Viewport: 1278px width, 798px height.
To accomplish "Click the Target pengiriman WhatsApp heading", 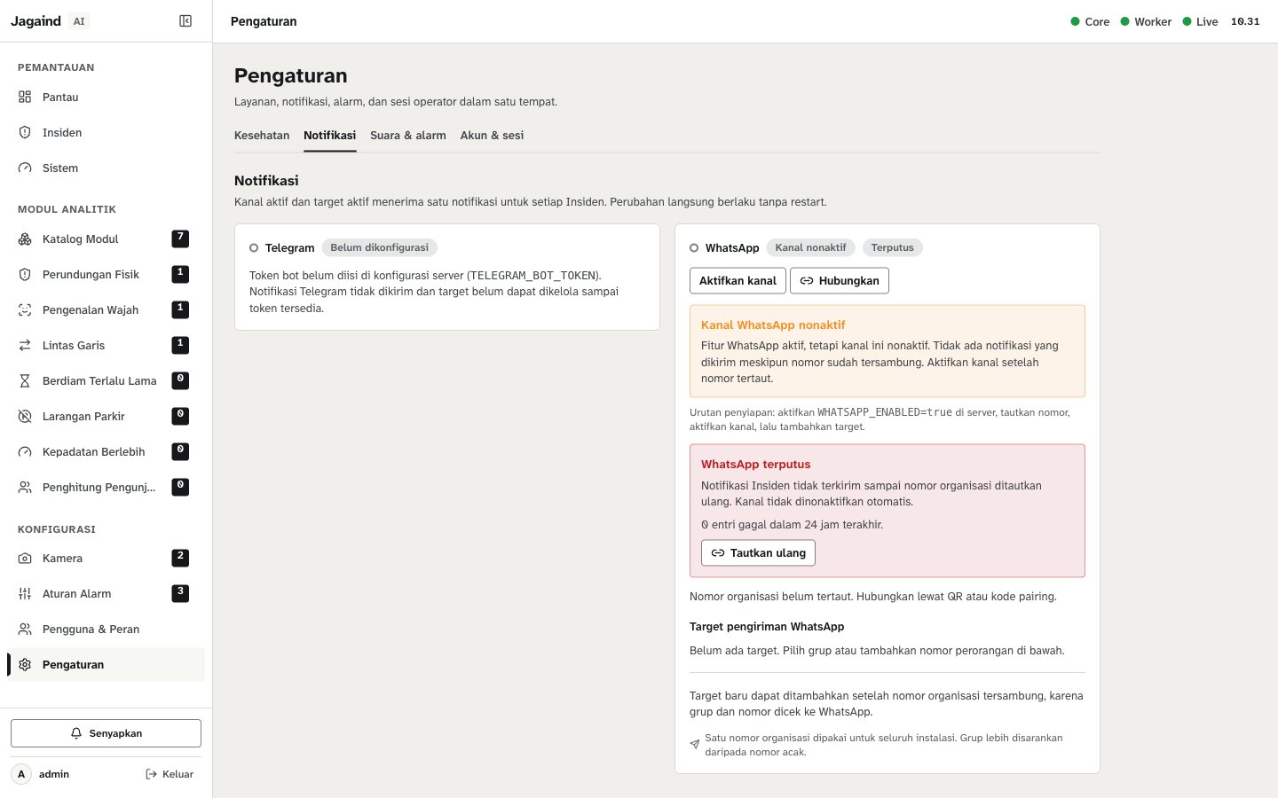I will point(767,626).
